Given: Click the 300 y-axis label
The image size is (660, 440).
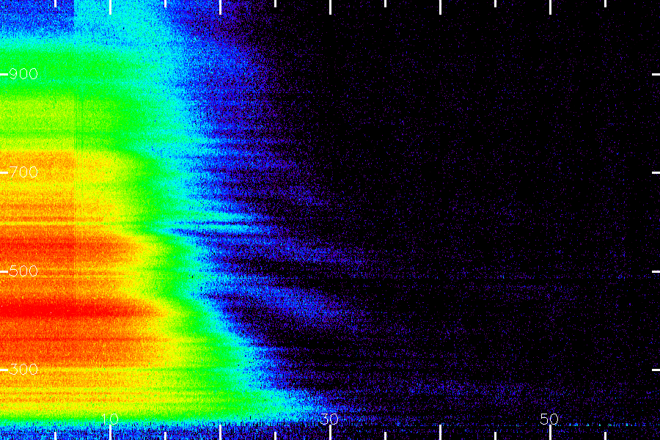Looking at the screenshot, I should click(x=23, y=370).
